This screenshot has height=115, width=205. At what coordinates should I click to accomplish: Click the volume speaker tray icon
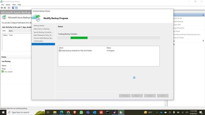tap(187, 112)
